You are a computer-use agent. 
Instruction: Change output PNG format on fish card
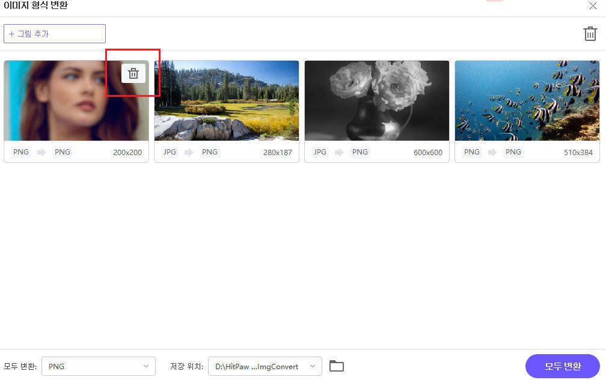point(513,152)
